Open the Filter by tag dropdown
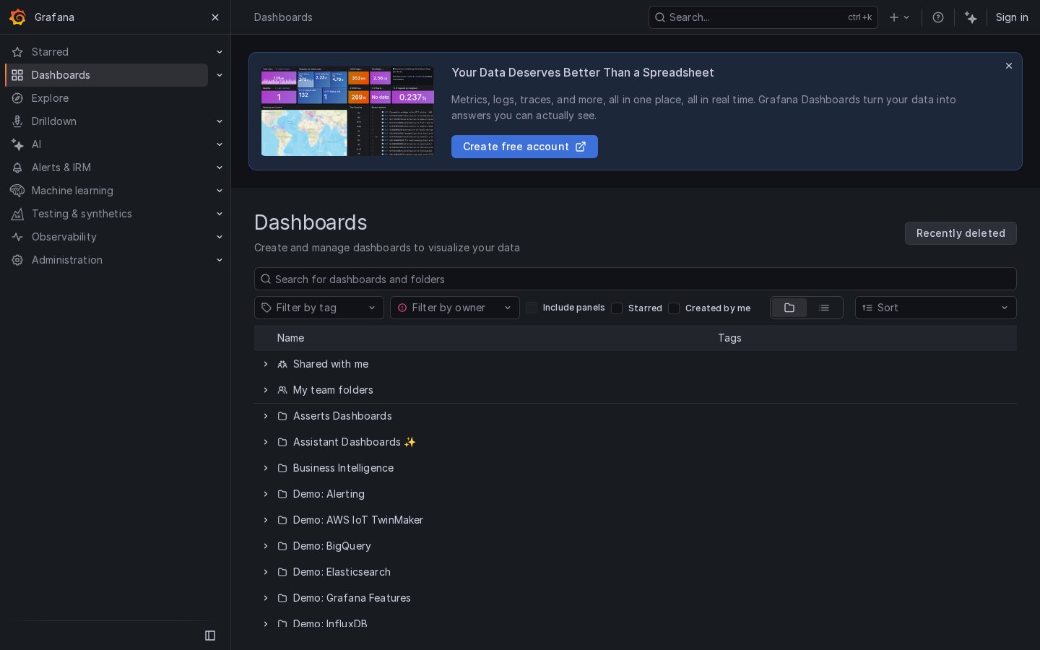This screenshot has height=650, width=1040. tap(319, 308)
